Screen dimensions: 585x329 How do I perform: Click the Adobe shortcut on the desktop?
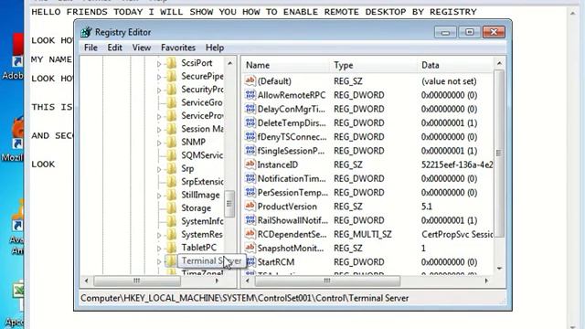(x=14, y=57)
